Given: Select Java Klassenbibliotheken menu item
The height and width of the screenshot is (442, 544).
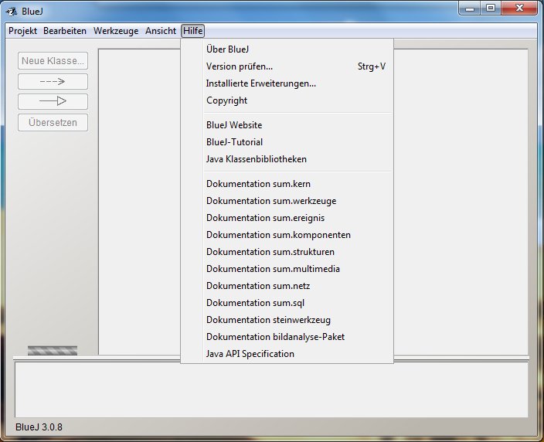Looking at the screenshot, I should [257, 159].
